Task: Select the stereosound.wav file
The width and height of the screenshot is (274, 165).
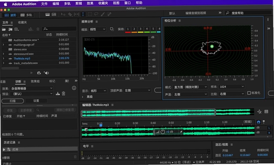Action: click(x=24, y=54)
